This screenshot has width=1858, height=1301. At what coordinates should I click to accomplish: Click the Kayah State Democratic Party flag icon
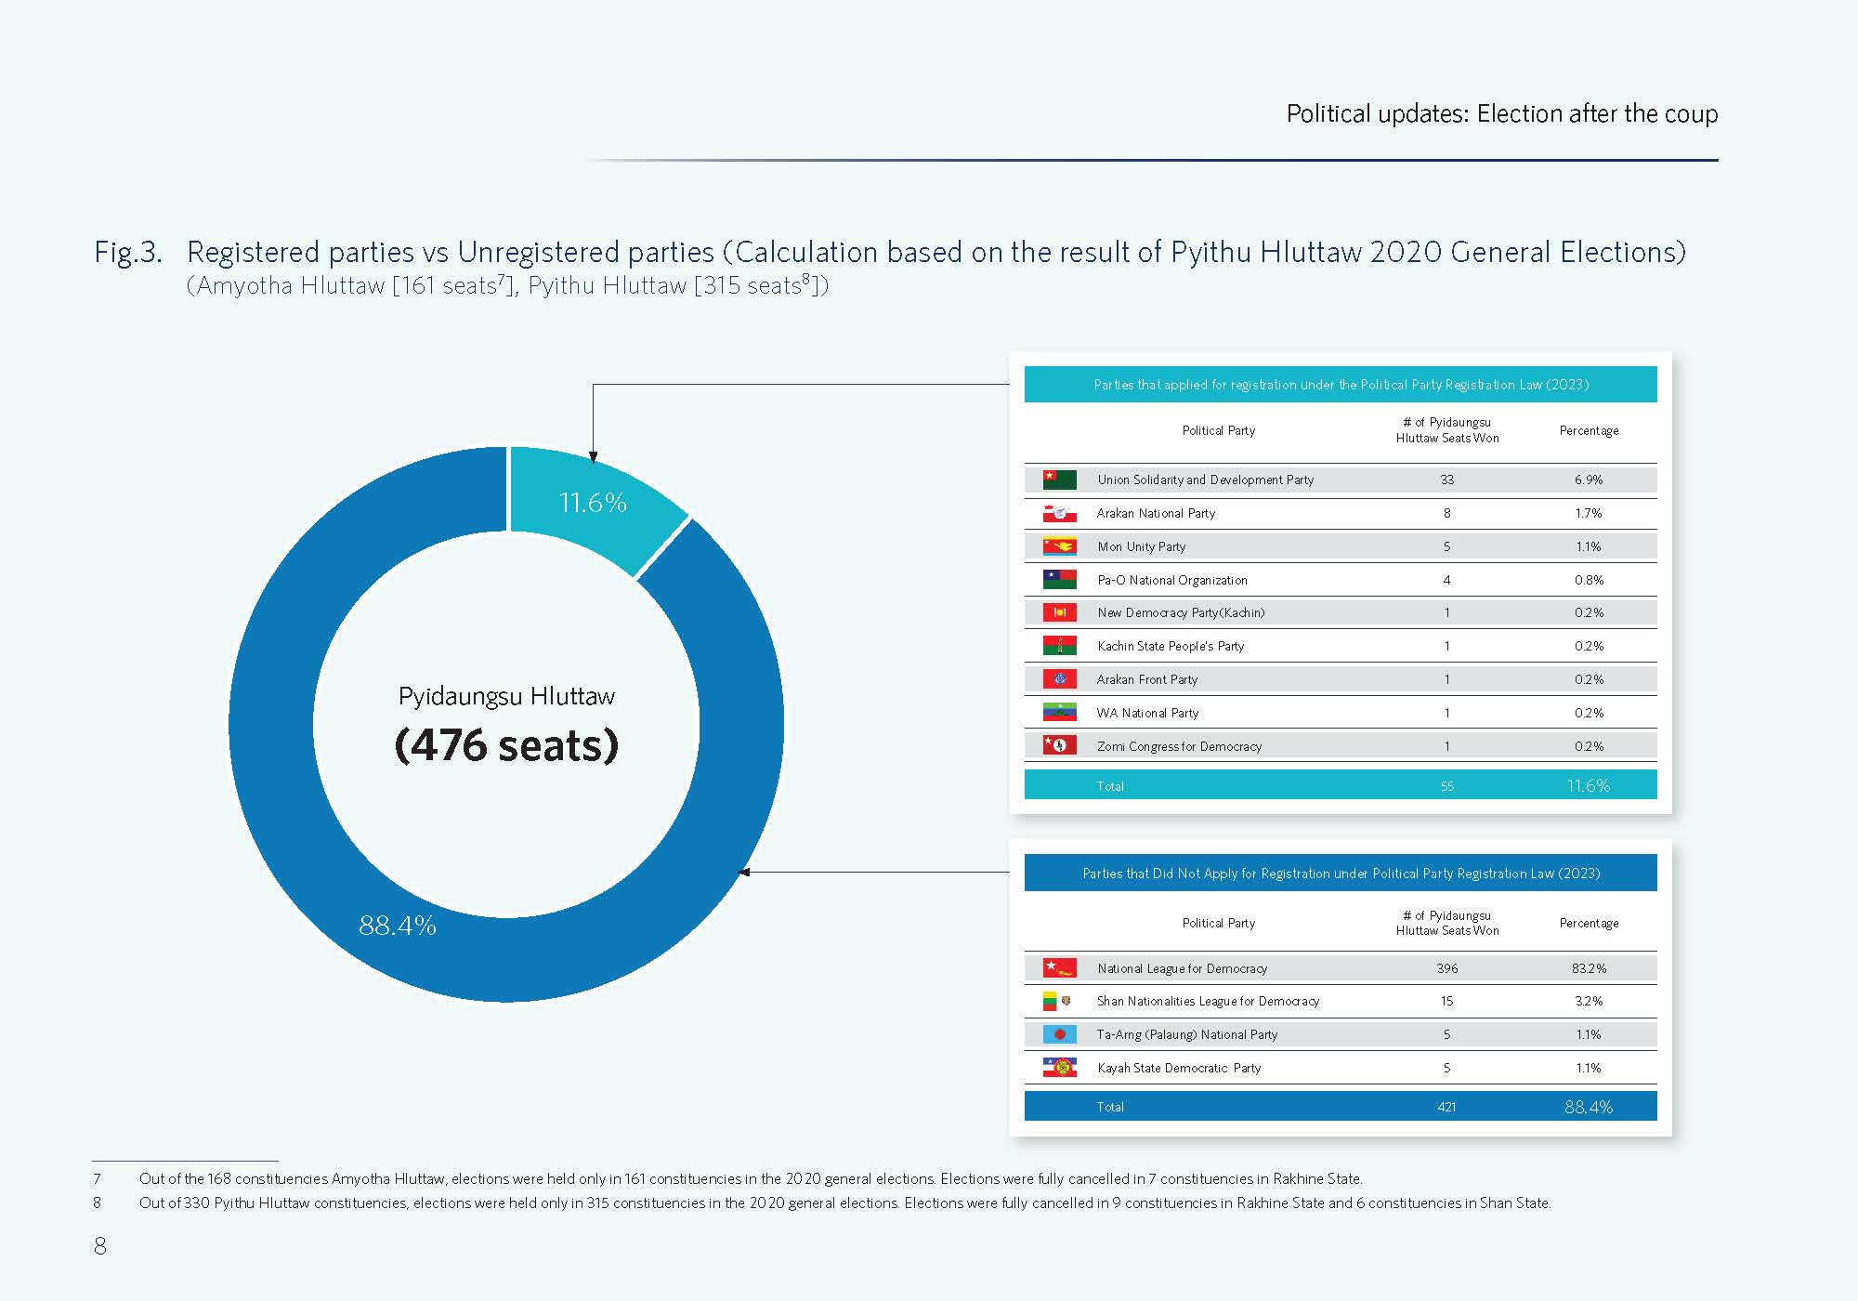pyautogui.click(x=1059, y=1068)
